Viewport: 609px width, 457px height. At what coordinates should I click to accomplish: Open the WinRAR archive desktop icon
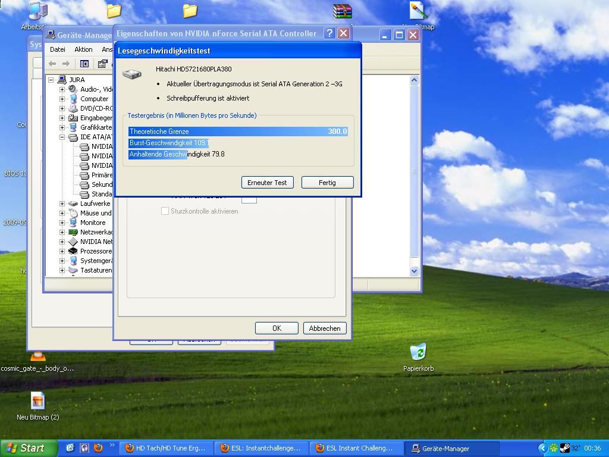click(342, 11)
